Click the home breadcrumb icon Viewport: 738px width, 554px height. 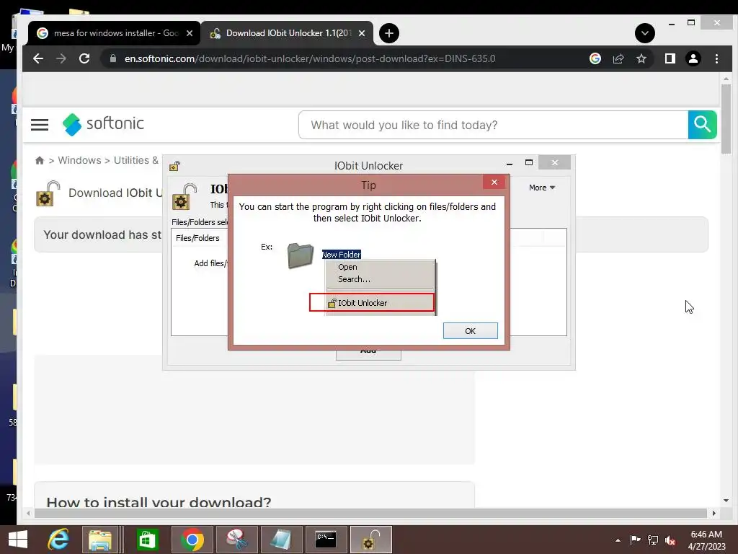tap(40, 161)
